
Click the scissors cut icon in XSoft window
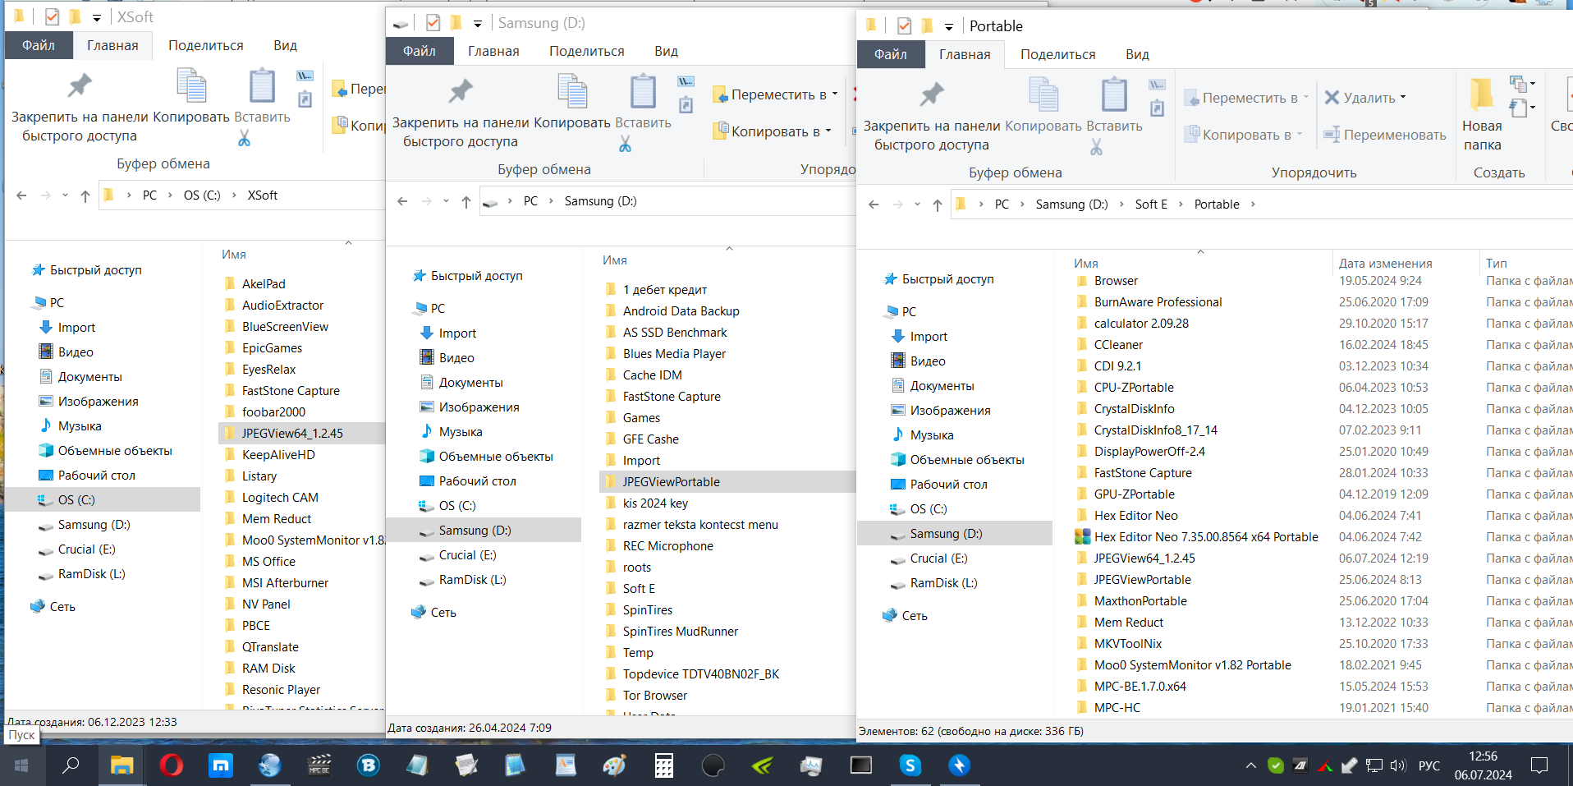click(244, 138)
